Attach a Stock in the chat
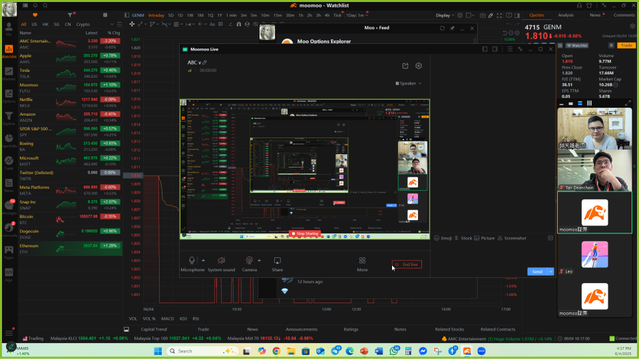 pyautogui.click(x=463, y=238)
